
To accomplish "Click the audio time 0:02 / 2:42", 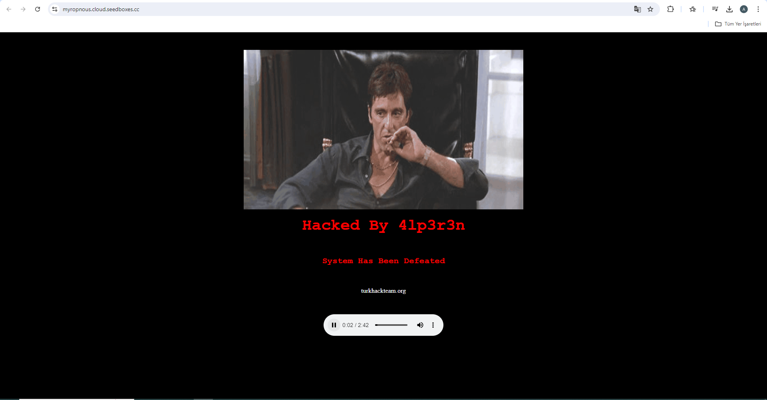I will [x=356, y=325].
